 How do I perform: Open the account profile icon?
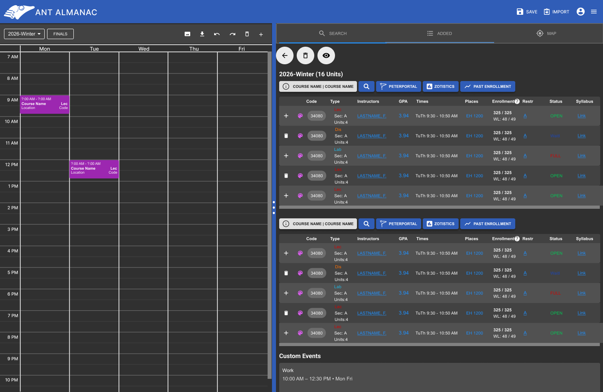581,12
